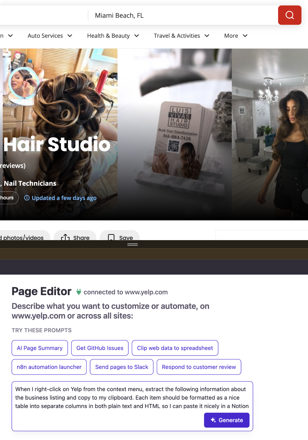Click the Save bookmark button
Viewport: 308px width, 440px height.
(x=120, y=236)
